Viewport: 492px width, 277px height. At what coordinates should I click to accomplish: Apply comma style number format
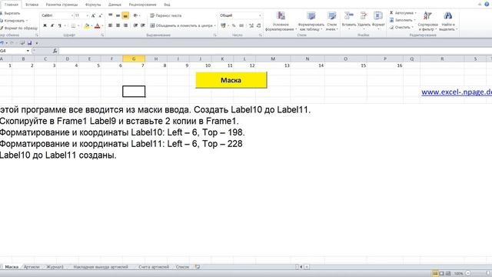tap(241, 25)
